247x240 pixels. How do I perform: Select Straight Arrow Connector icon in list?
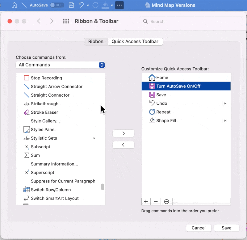click(x=27, y=86)
